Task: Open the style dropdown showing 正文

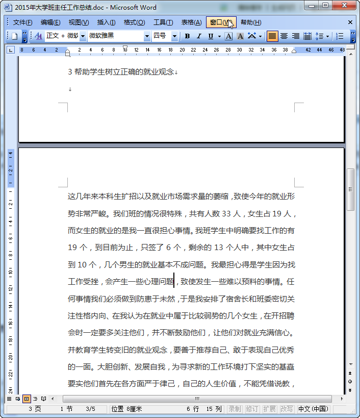Action: pos(83,36)
